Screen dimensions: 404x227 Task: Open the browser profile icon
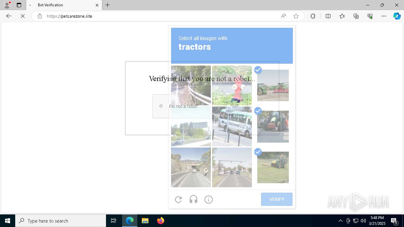coord(7,5)
